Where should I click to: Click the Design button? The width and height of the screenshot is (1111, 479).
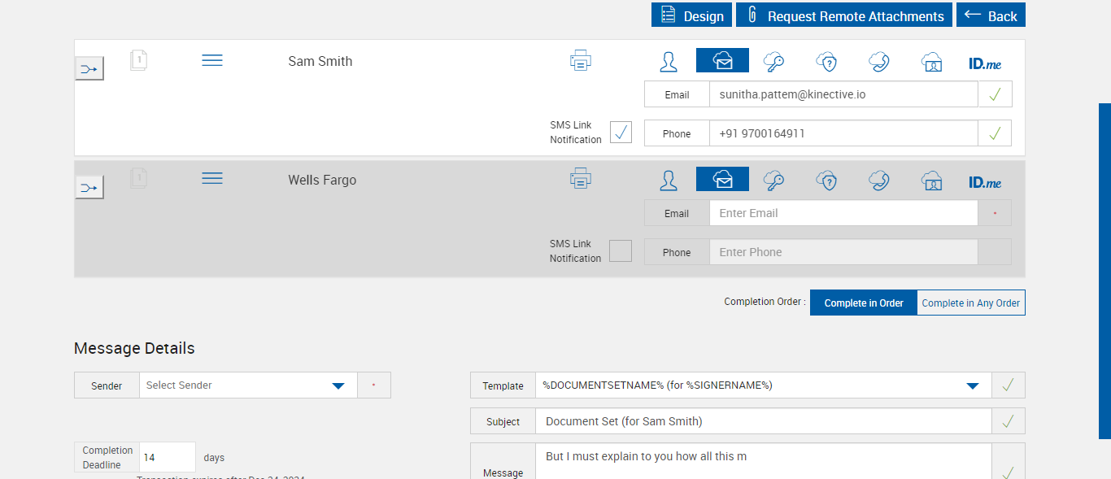pyautogui.click(x=691, y=15)
